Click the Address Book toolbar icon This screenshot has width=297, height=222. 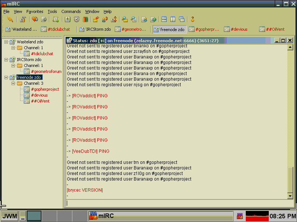click(x=68, y=19)
